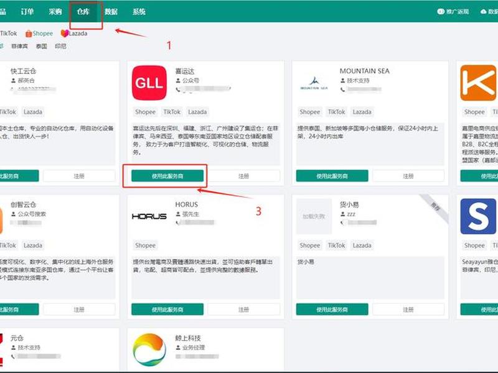The height and width of the screenshot is (373, 498).
Task: Click Lazada tag on MOUNTAIN SEA card
Action: [362, 112]
